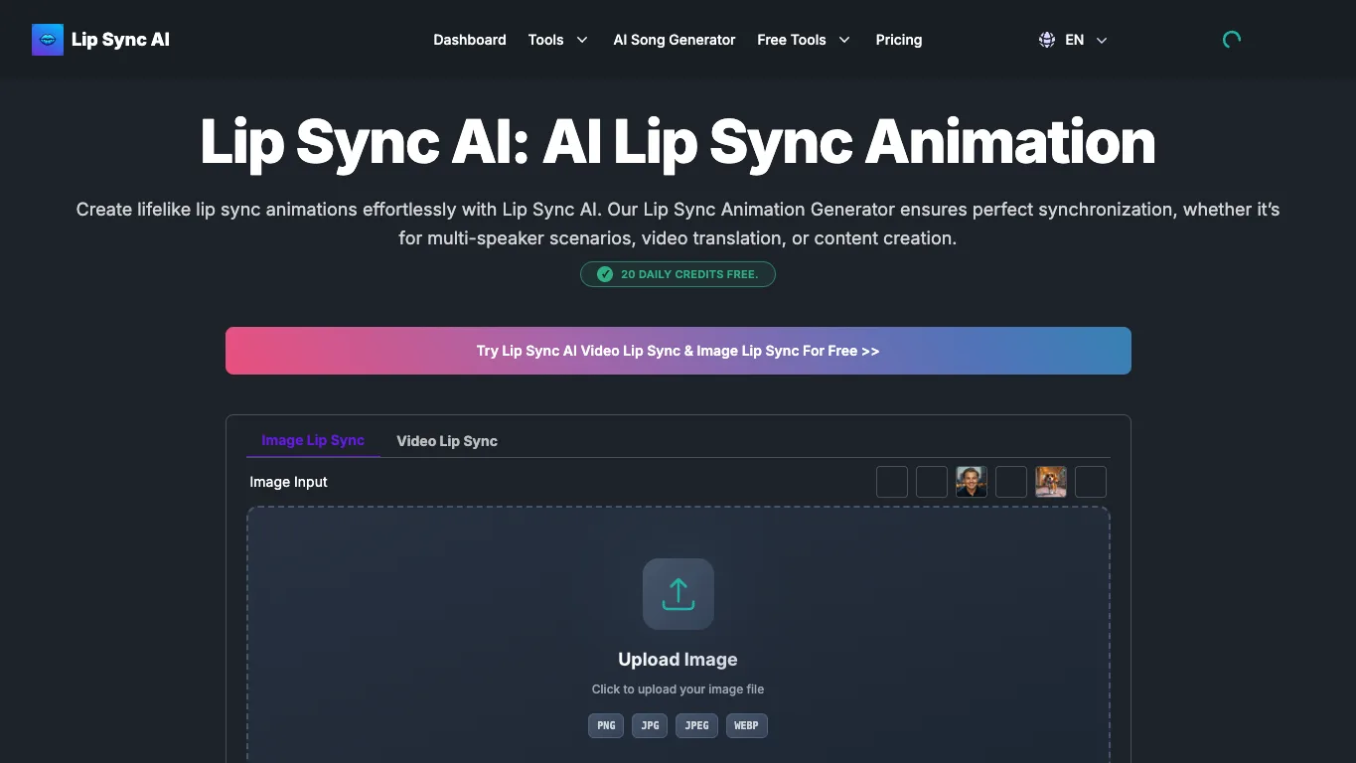Click the loading spinner in the header

click(x=1232, y=40)
